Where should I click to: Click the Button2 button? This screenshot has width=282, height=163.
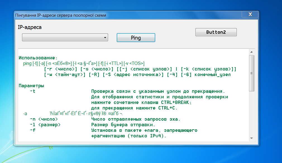216,32
